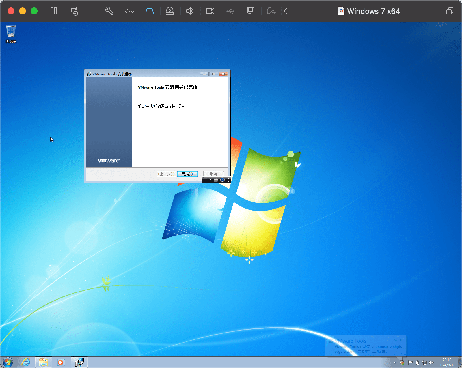Screen dimensions: 462x368
Task: Select the Recycle Bin desktop icon
Action: pos(11,34)
